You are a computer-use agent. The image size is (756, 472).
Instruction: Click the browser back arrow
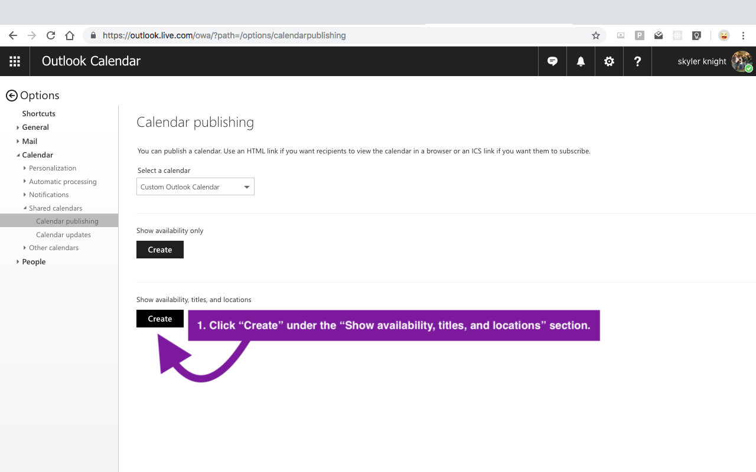13,35
